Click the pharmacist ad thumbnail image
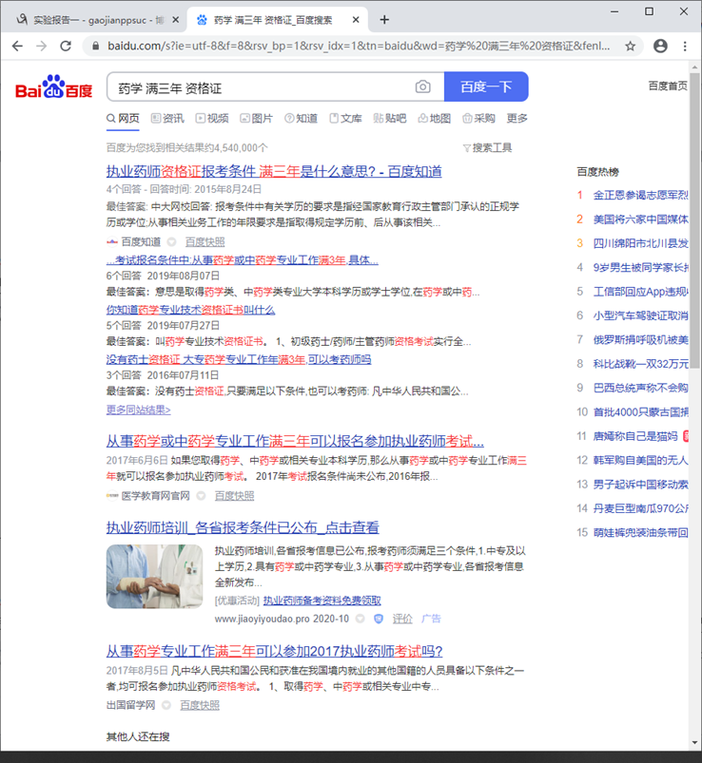This screenshot has width=702, height=763. click(154, 576)
